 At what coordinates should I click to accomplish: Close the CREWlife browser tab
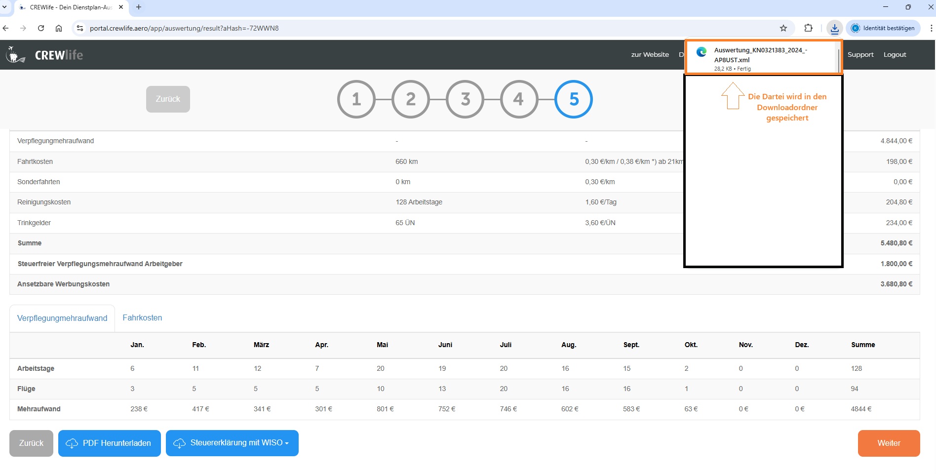[121, 7]
